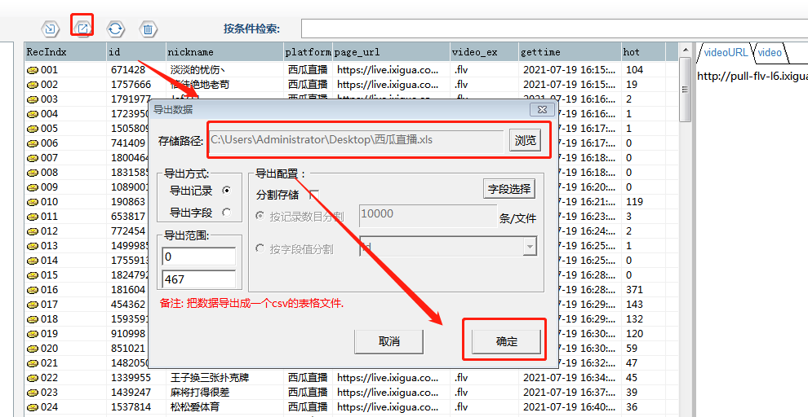Choose the 按字段值分割 radio option
808x417 pixels.
[260, 249]
